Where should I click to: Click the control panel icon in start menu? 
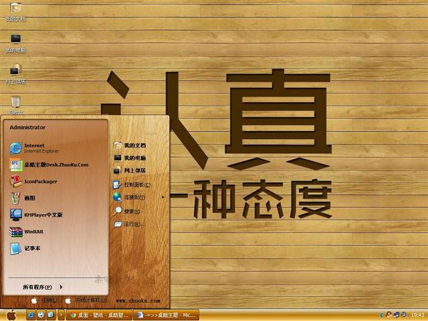tap(118, 185)
